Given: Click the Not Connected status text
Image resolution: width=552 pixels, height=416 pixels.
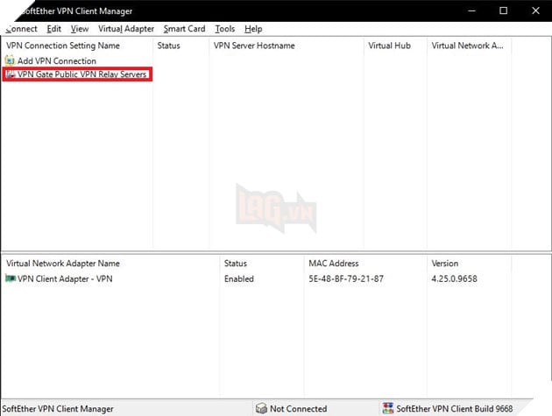Looking at the screenshot, I should (298, 409).
